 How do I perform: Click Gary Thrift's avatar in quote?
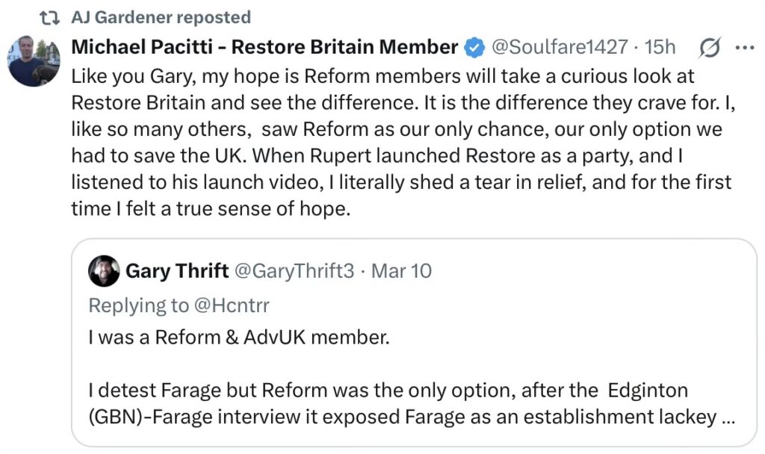(x=104, y=270)
